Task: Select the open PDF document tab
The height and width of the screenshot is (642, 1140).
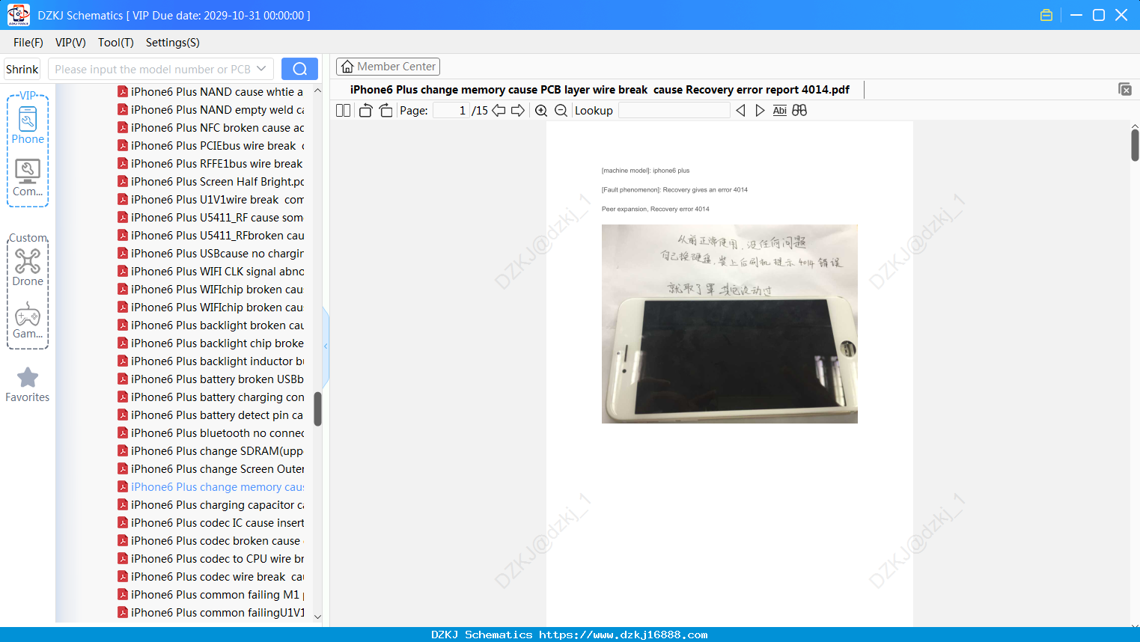Action: click(x=600, y=90)
